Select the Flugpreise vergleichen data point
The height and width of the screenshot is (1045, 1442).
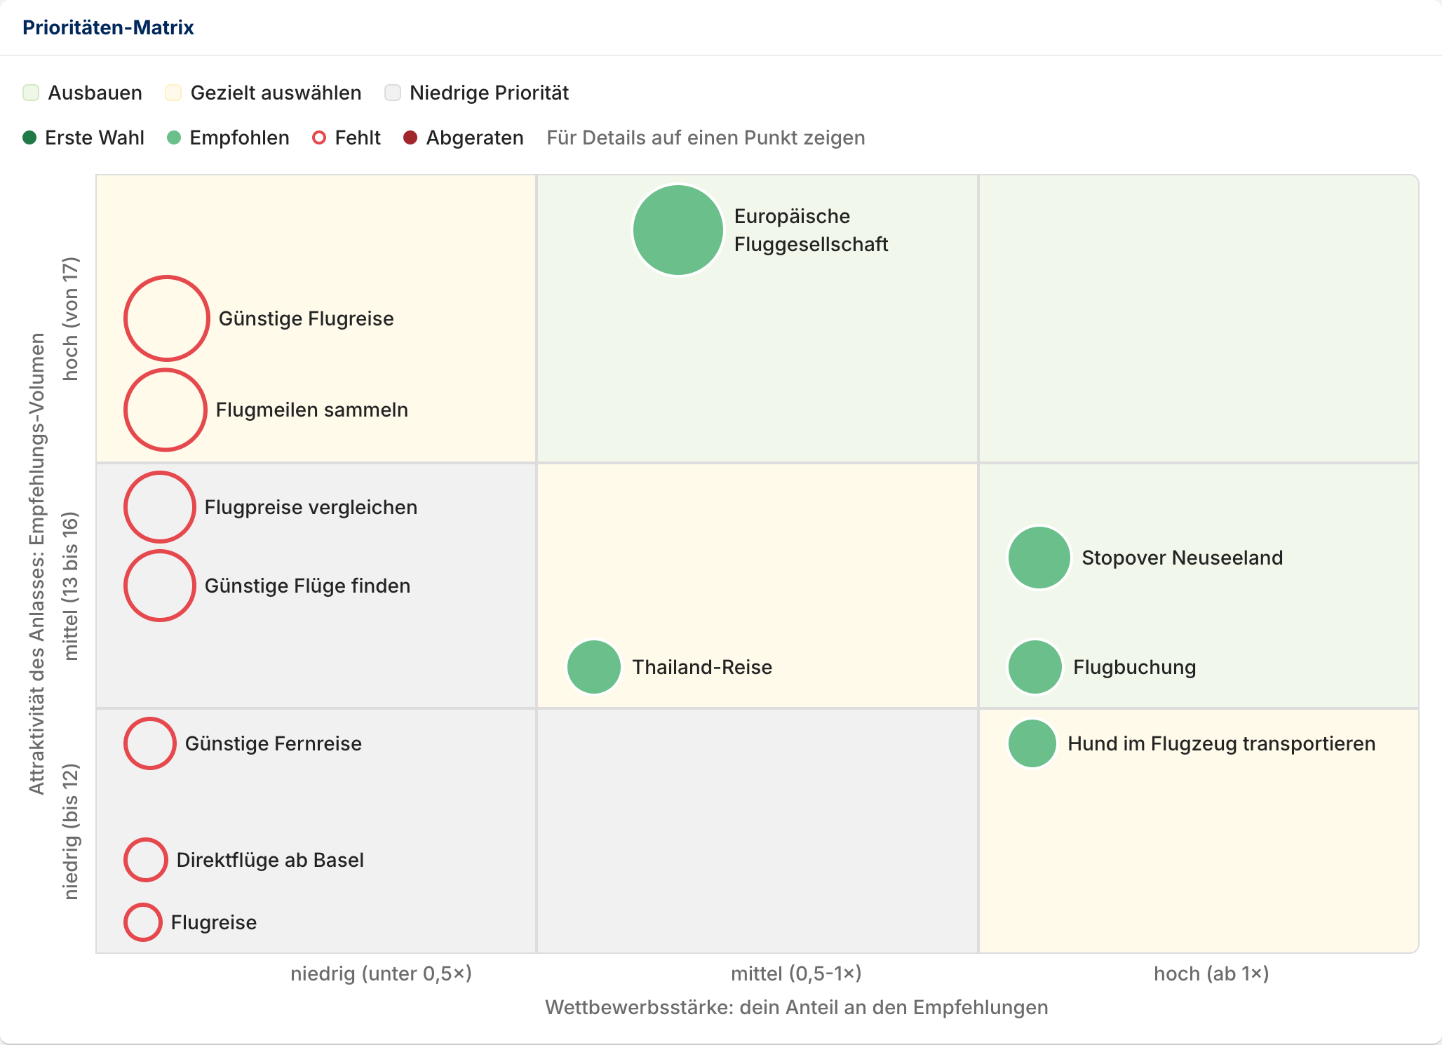160,507
